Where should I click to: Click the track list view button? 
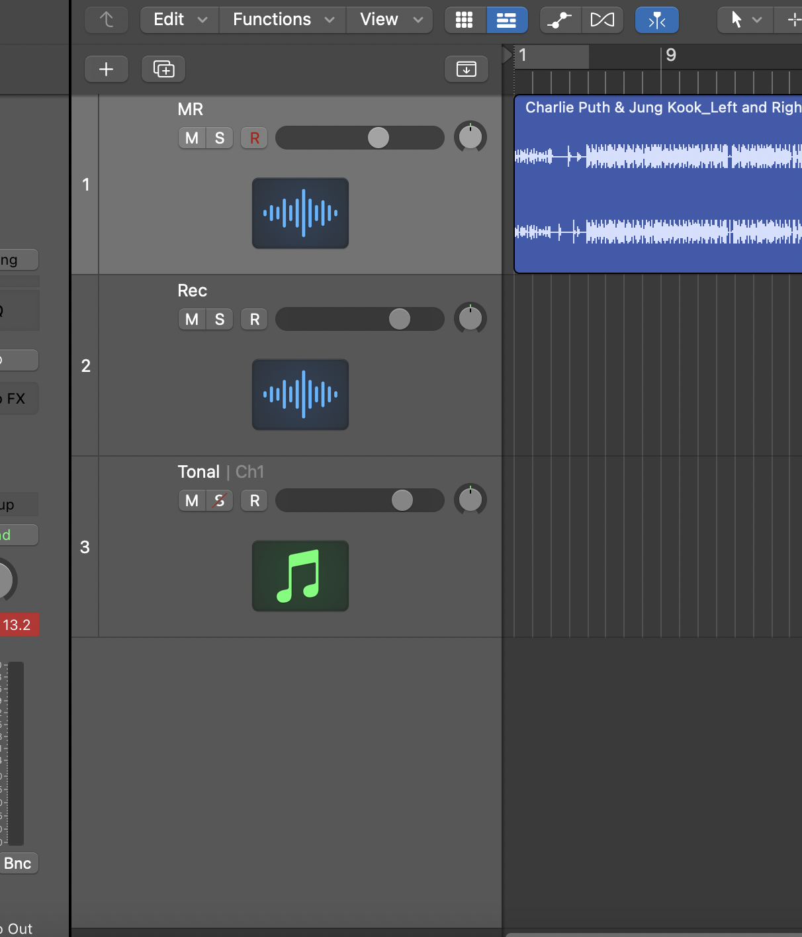tap(506, 20)
